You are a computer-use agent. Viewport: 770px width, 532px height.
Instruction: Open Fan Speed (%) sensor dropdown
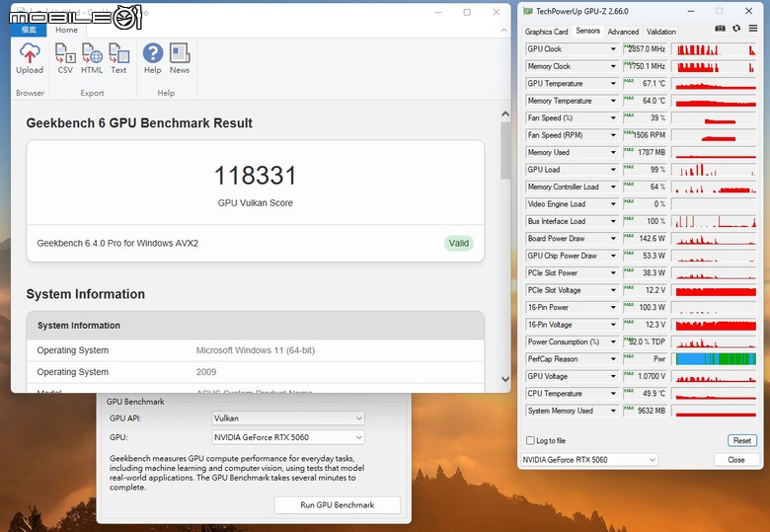[x=613, y=117]
